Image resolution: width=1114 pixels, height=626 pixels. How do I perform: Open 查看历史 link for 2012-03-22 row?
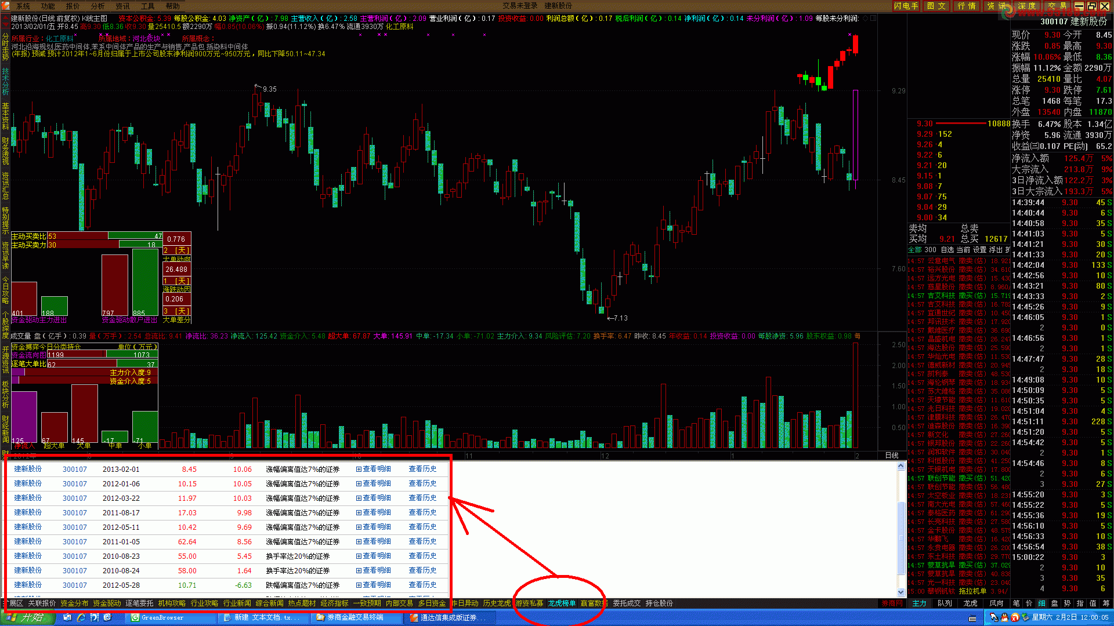click(x=422, y=498)
